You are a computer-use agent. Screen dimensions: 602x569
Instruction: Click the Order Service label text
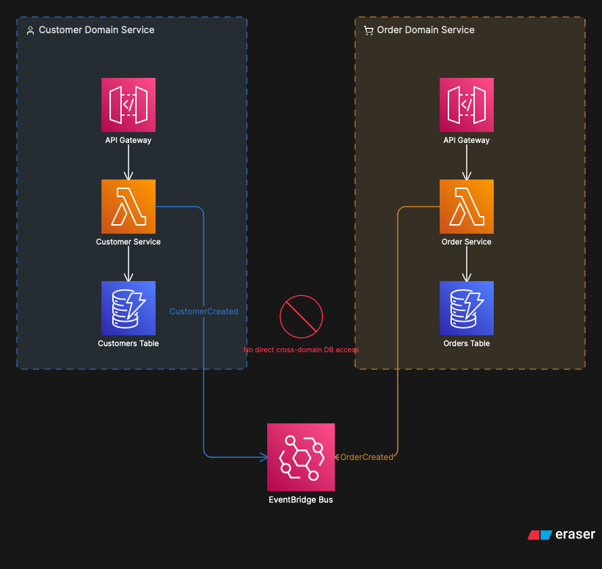click(467, 242)
